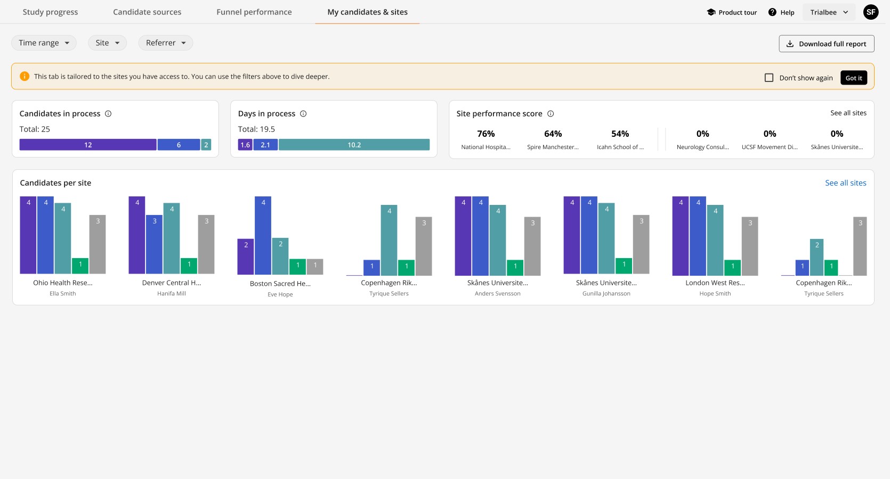The height and width of the screenshot is (479, 890).
Task: Click info icon beside Site performance score
Action: tap(551, 114)
